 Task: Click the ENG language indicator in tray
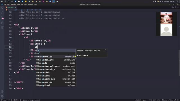(x=168, y=1)
